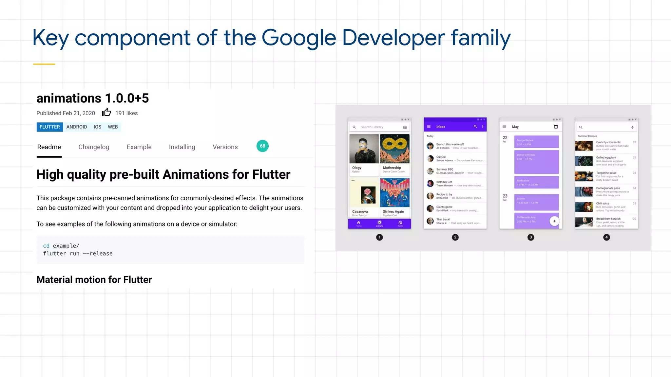Open the Crunchy croissants recipe
Image resolution: width=671 pixels, height=377 pixels.
606,146
